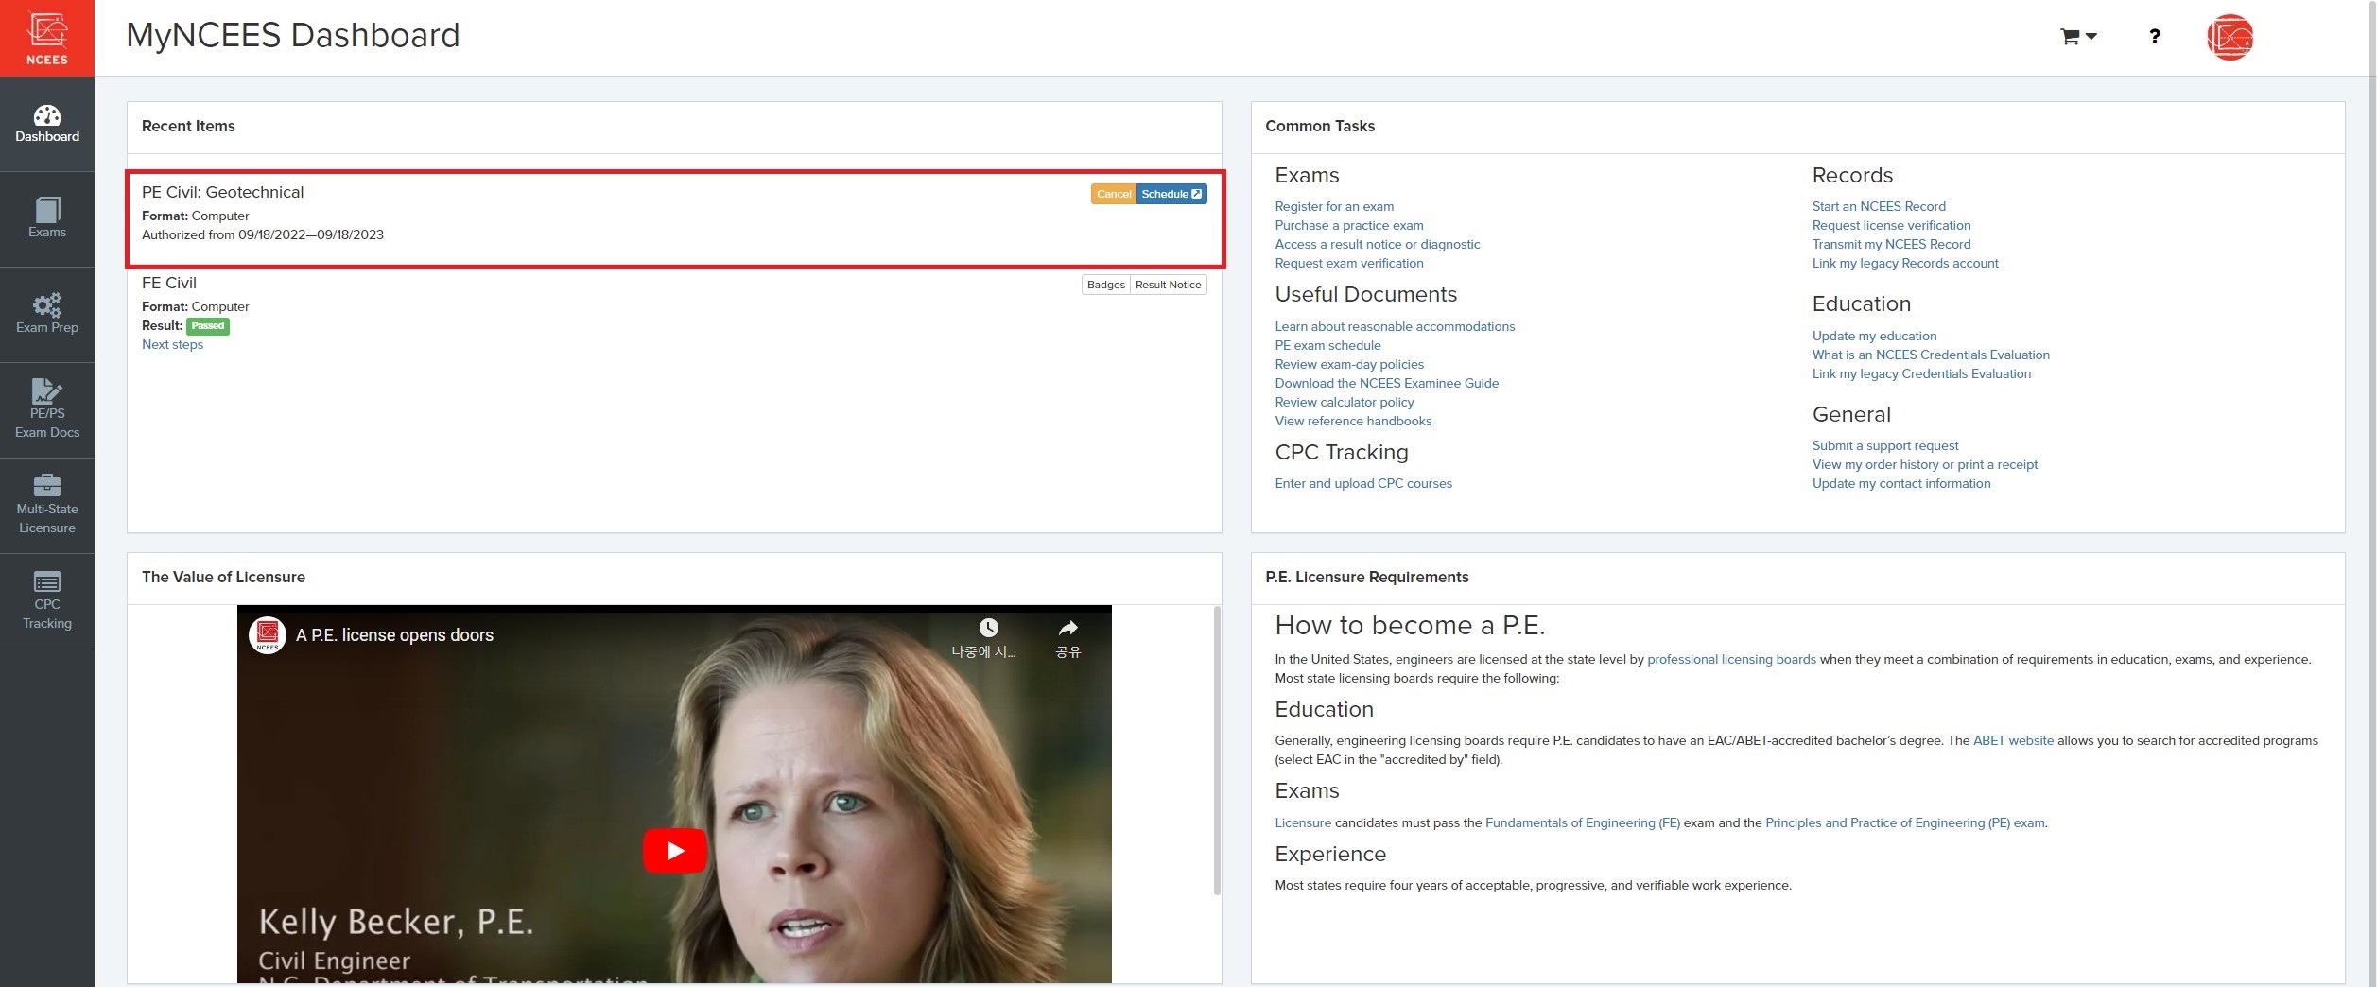Click Authorized from 09/18/2022—09/18/2023 text

tap(263, 234)
